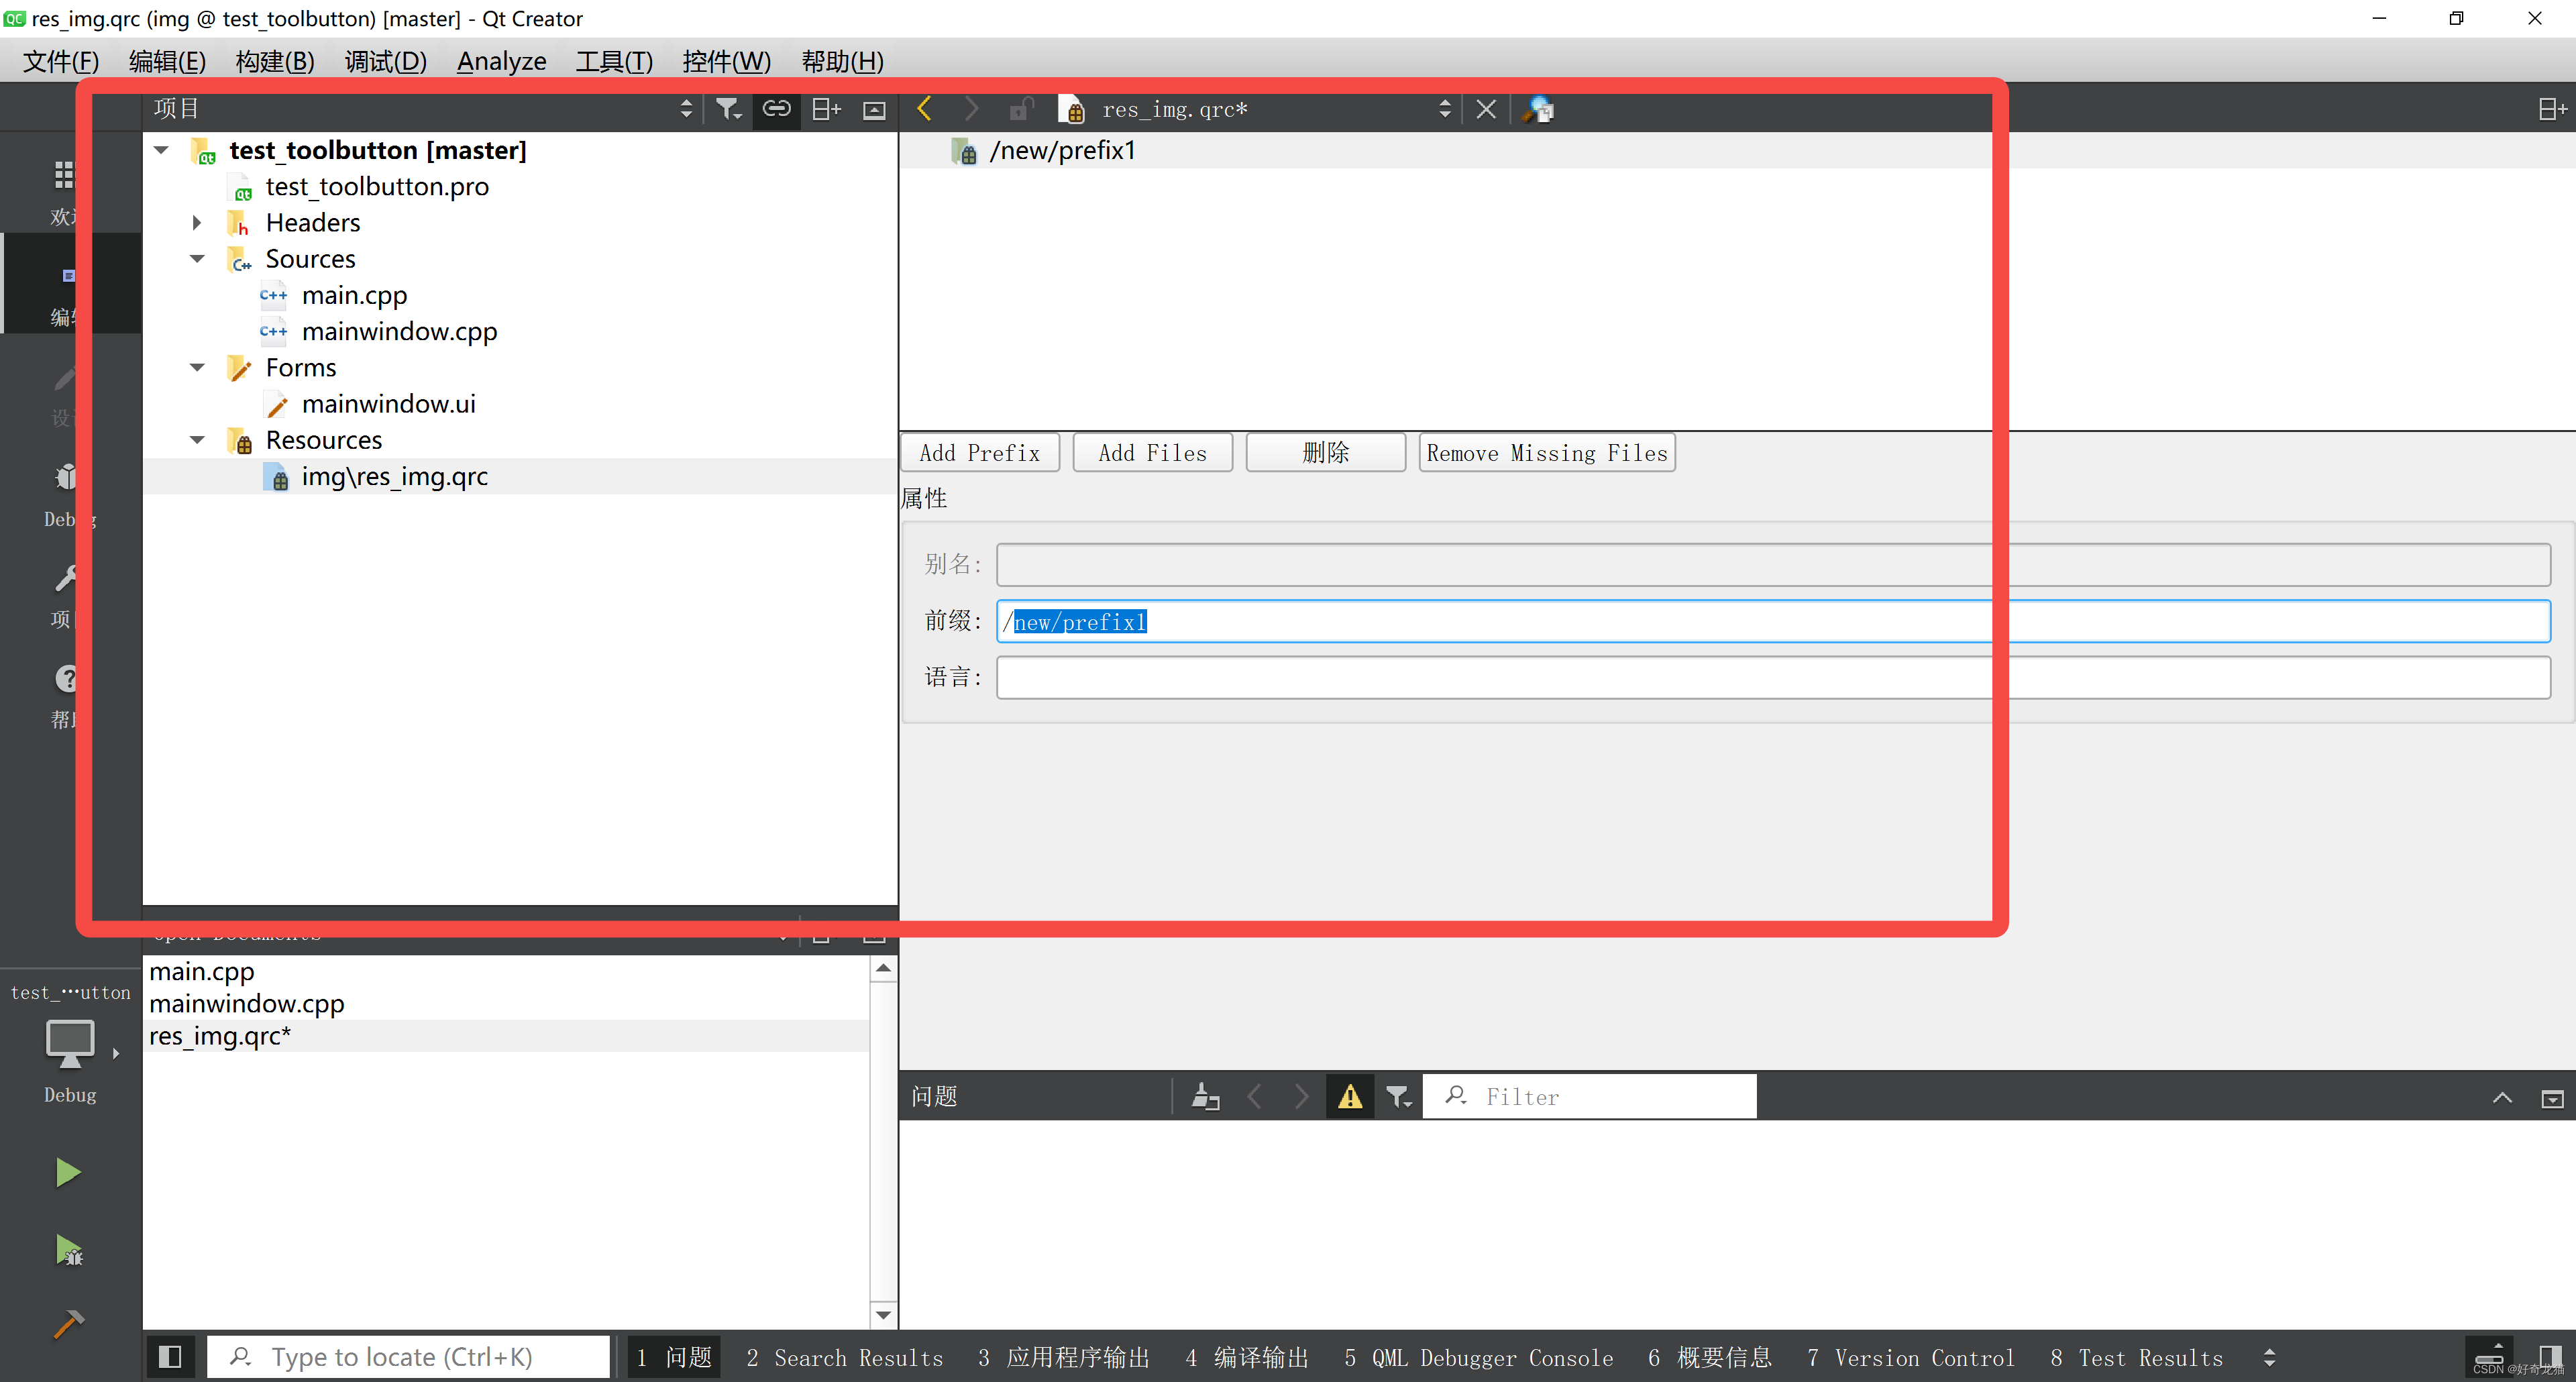The image size is (2576, 1382).
Task: Click the file lock icon in editor toolbar
Action: 1020,109
